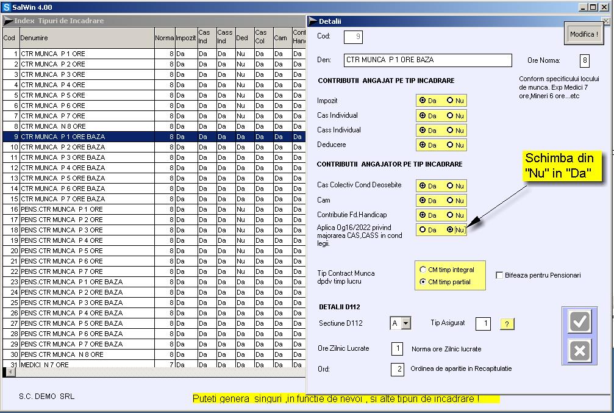Click the yellow question mark help button
Image resolution: width=614 pixels, height=413 pixels.
(507, 324)
